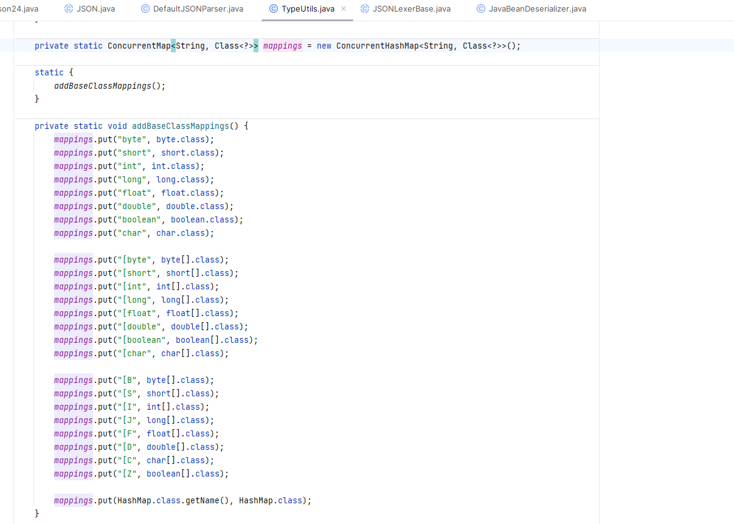Click the "byte" string literal

132,139
